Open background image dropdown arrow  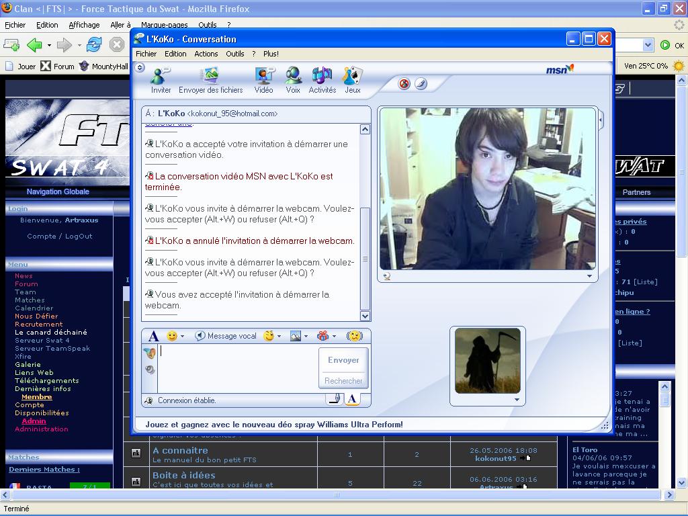coord(306,337)
